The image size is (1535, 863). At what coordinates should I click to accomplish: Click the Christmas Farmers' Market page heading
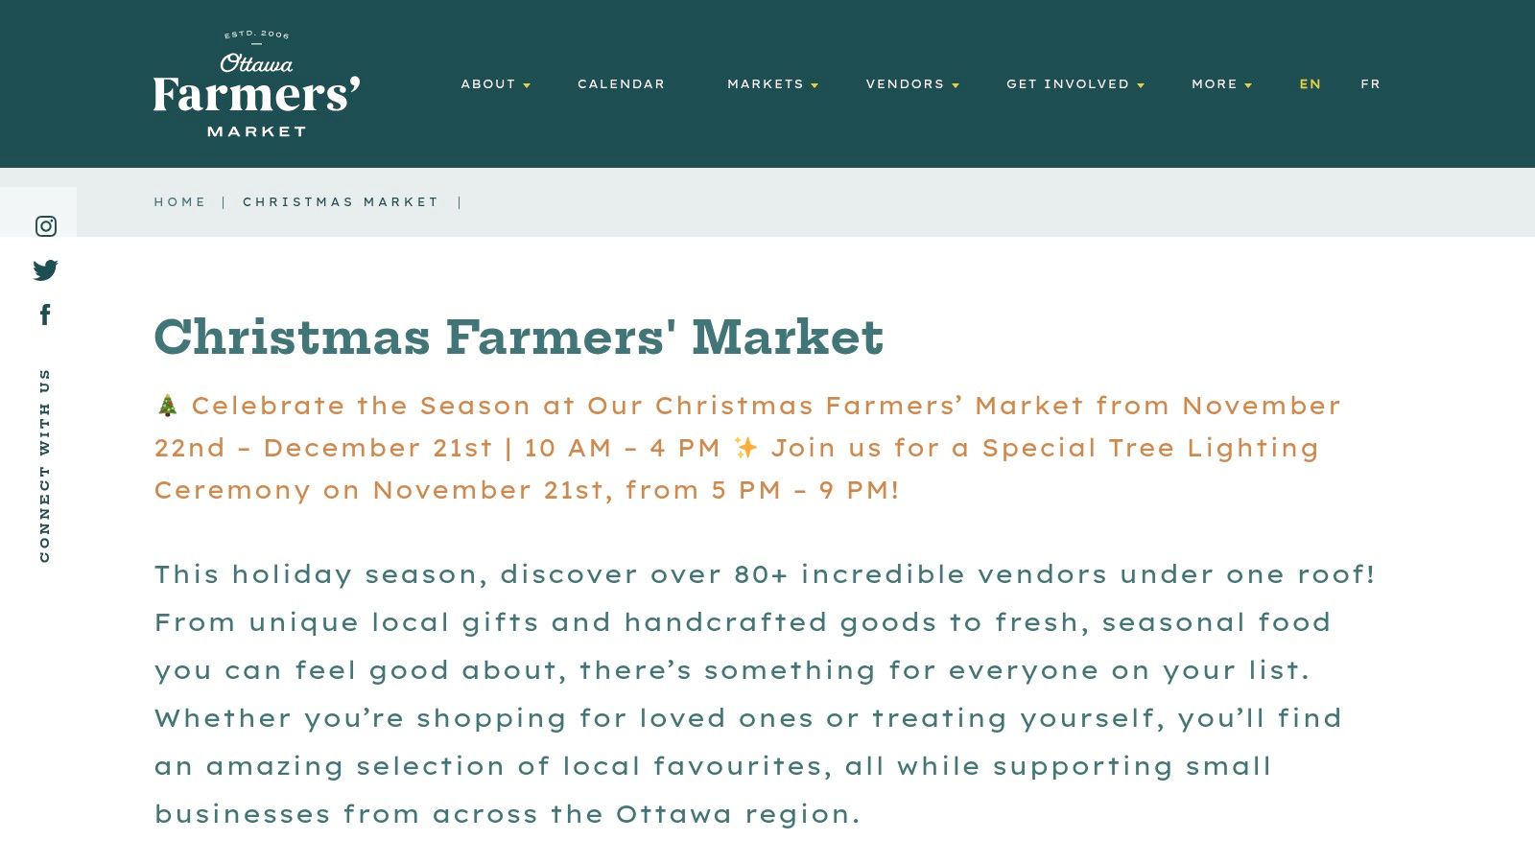pos(519,338)
